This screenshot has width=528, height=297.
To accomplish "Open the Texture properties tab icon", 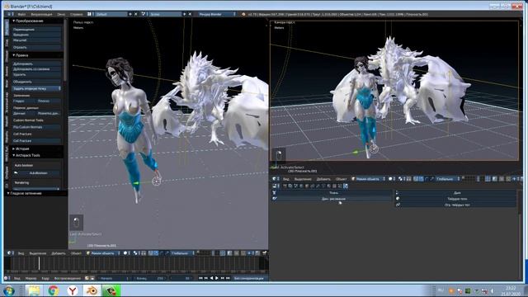I will [334, 186].
